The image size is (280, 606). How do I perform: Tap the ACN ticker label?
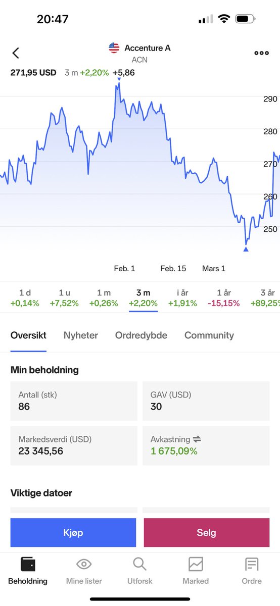pyautogui.click(x=139, y=60)
